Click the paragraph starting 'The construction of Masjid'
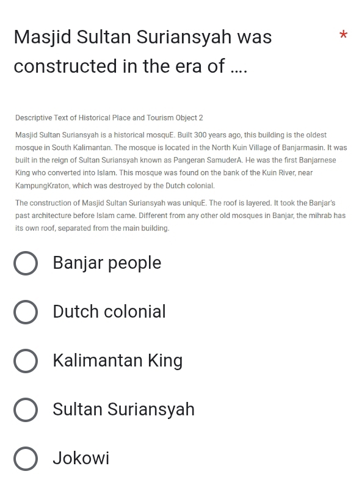 (x=181, y=216)
